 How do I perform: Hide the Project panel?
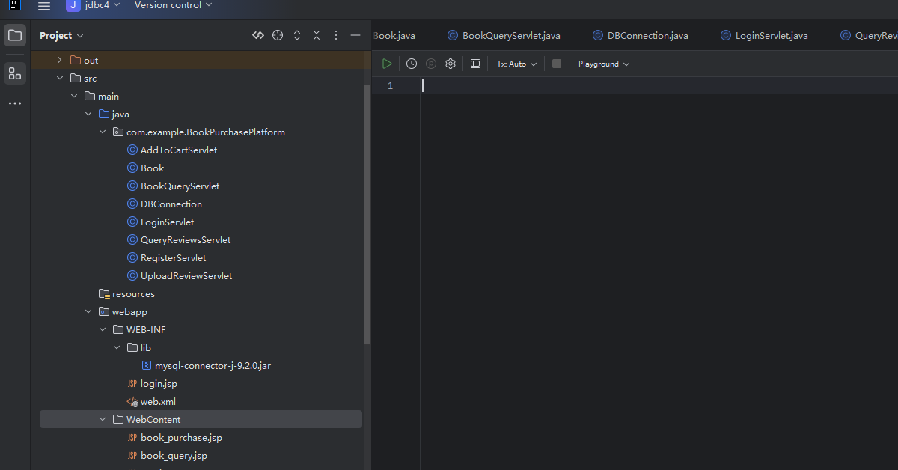click(x=355, y=35)
